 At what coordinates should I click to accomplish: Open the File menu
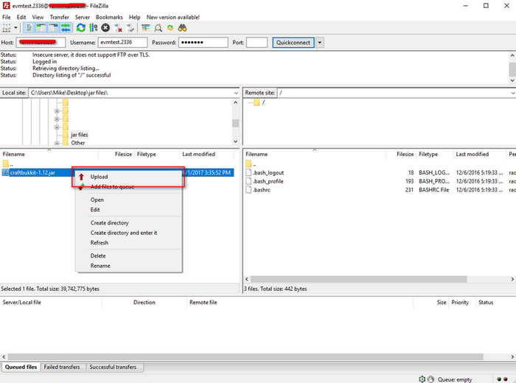pos(7,17)
